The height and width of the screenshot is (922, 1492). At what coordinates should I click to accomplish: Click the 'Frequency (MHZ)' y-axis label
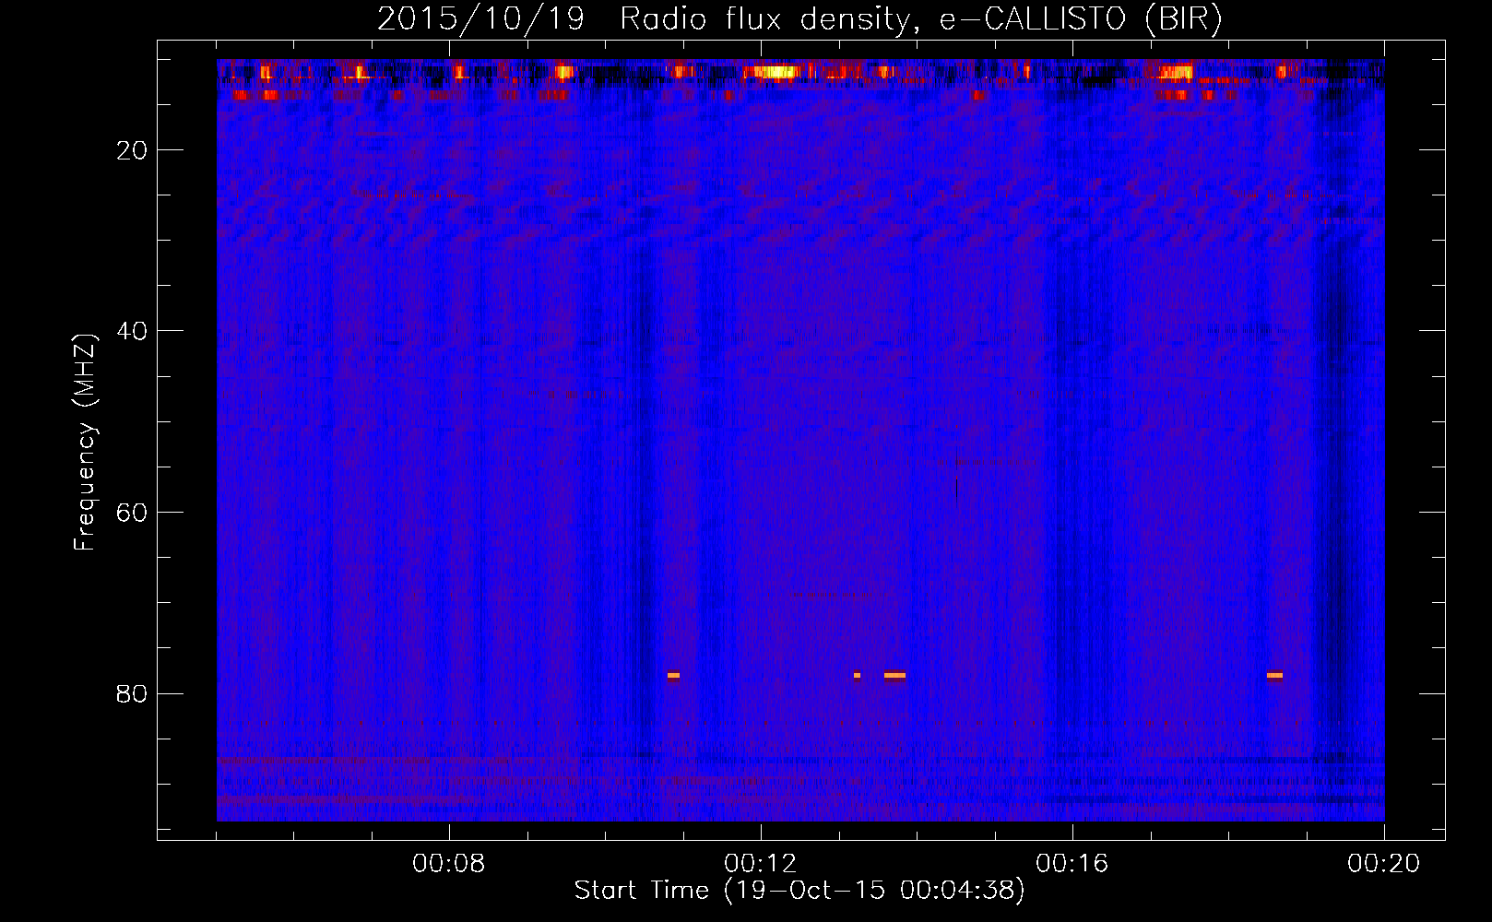pos(85,443)
